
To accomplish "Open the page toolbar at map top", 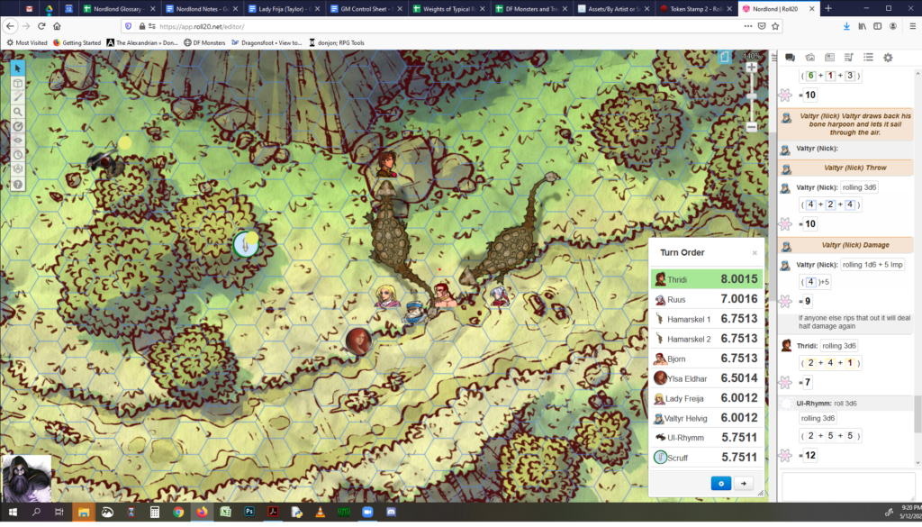I will (725, 57).
